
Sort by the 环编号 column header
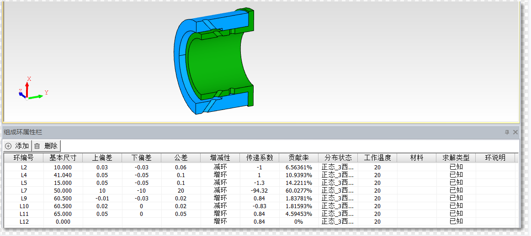(24, 158)
